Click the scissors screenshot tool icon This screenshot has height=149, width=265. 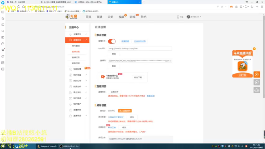pyautogui.click(x=241, y=7)
